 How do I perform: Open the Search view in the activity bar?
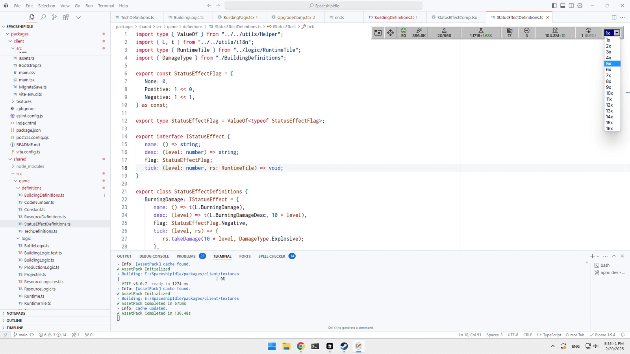[43, 17]
